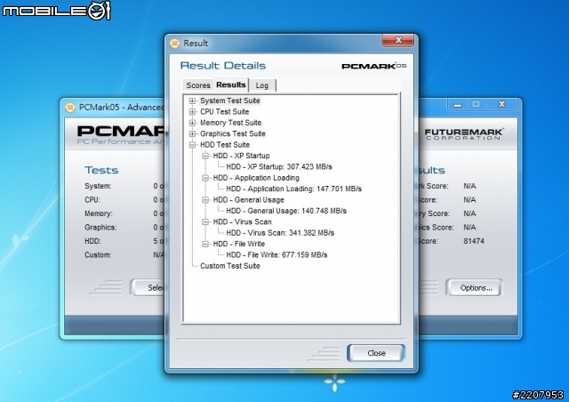
Task: Expand the System Test Suite node
Action: tap(193, 100)
